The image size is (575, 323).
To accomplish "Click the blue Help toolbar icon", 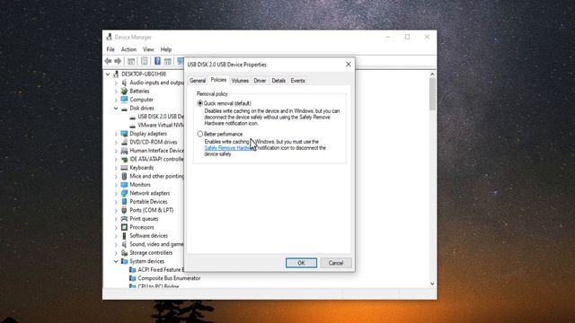I will click(x=157, y=61).
